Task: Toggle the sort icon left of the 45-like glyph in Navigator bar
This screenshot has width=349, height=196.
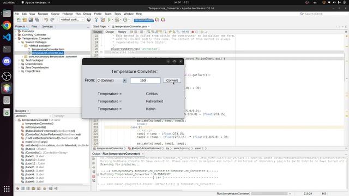Action: pyautogui.click(x=51, y=188)
